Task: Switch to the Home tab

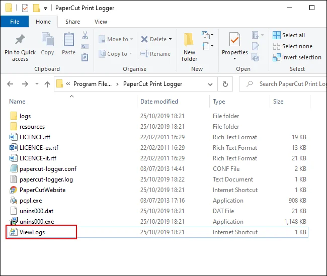Action: coord(43,22)
